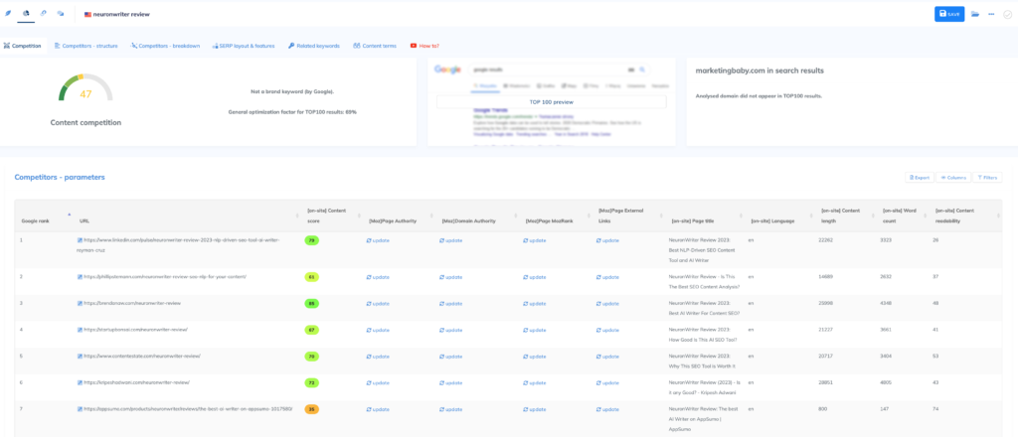The width and height of the screenshot is (1018, 437).
Task: Click orange content score badge 35
Action: pyautogui.click(x=311, y=409)
